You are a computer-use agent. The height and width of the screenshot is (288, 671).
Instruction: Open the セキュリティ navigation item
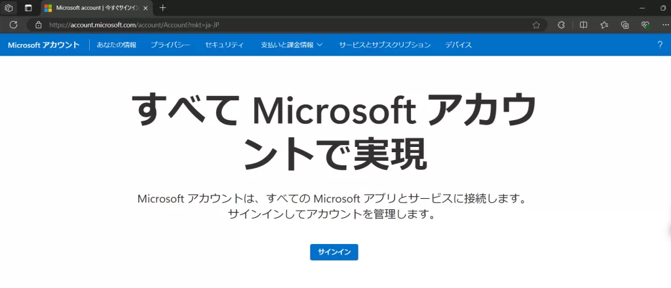click(x=224, y=45)
